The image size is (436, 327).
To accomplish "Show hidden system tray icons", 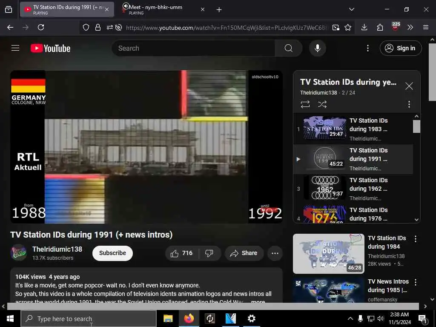I will 350,318.
